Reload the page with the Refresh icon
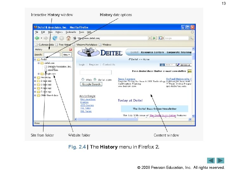228x171 pixels. 55,38
